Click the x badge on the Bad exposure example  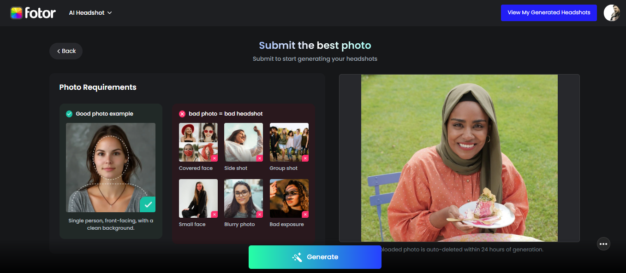pos(305,214)
